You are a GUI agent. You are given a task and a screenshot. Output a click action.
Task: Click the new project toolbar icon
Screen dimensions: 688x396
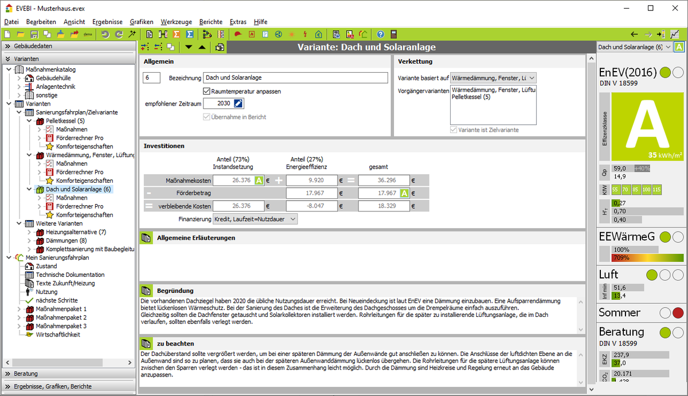tap(7, 34)
